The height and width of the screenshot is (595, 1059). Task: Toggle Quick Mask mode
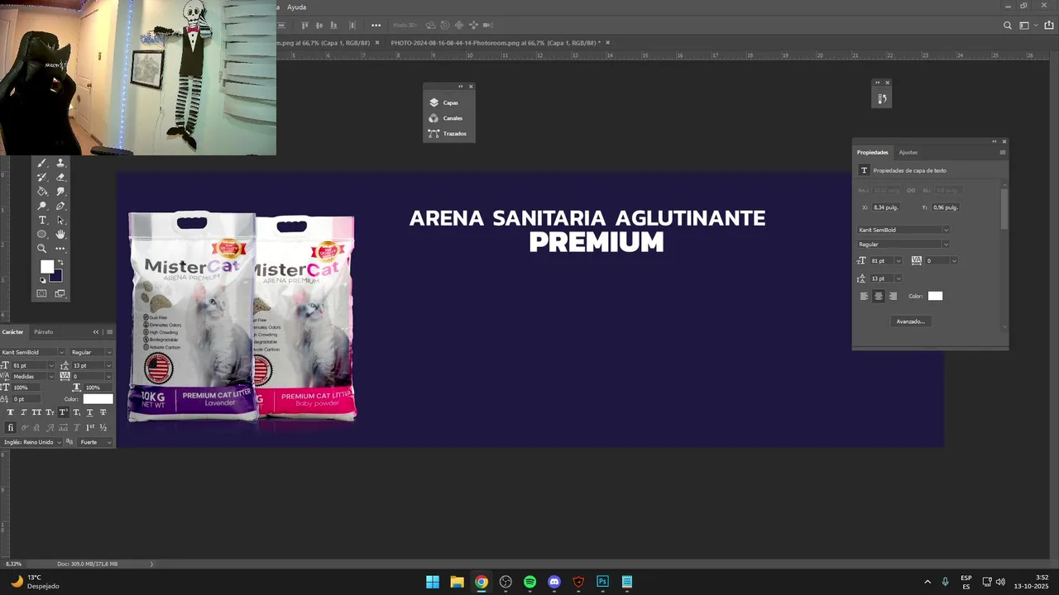[41, 293]
